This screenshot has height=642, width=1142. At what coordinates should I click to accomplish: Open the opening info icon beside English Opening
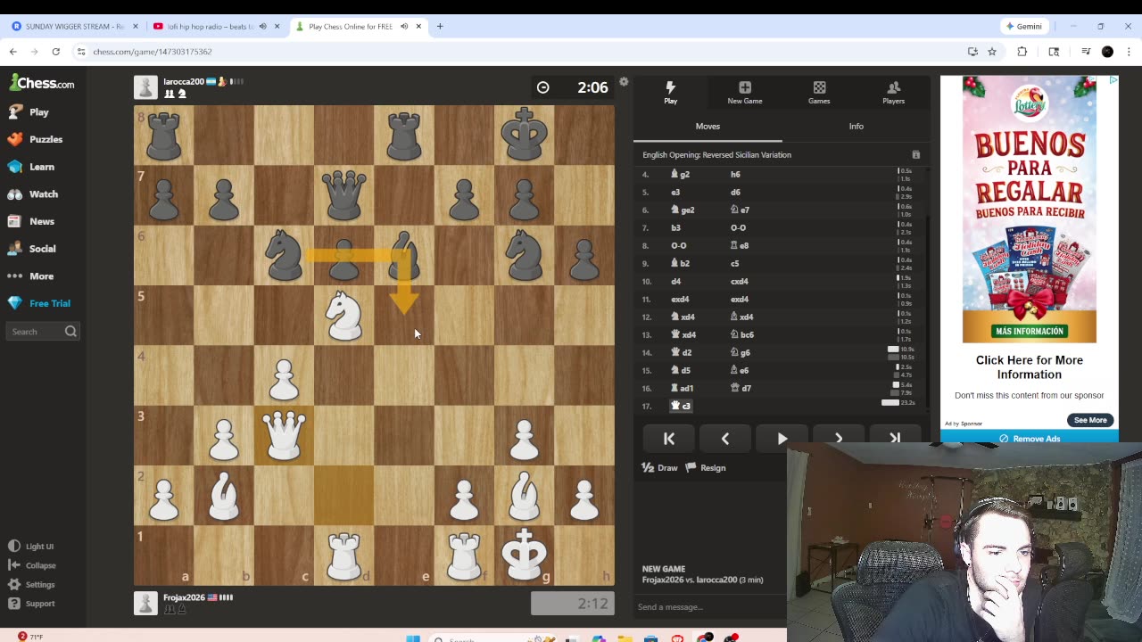(x=915, y=155)
